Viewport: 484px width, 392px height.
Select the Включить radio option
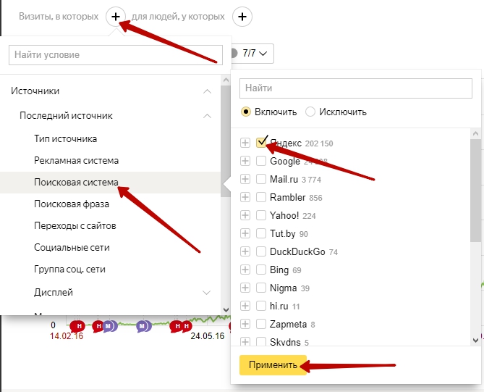[246, 112]
